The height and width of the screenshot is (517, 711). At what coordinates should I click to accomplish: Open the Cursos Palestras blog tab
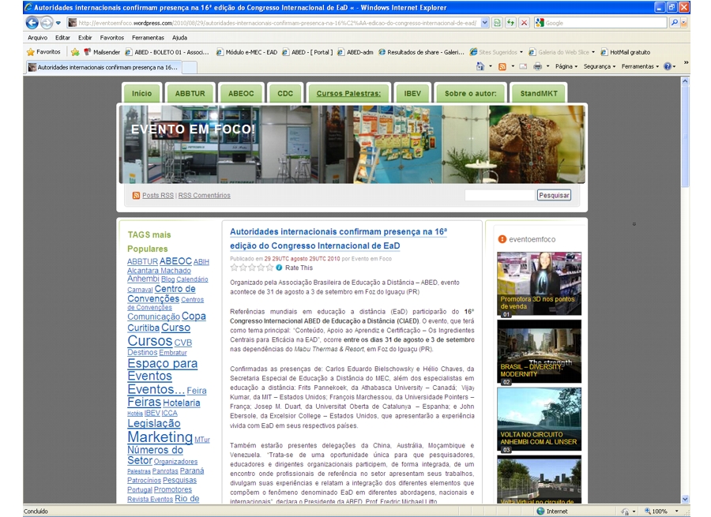coord(348,93)
